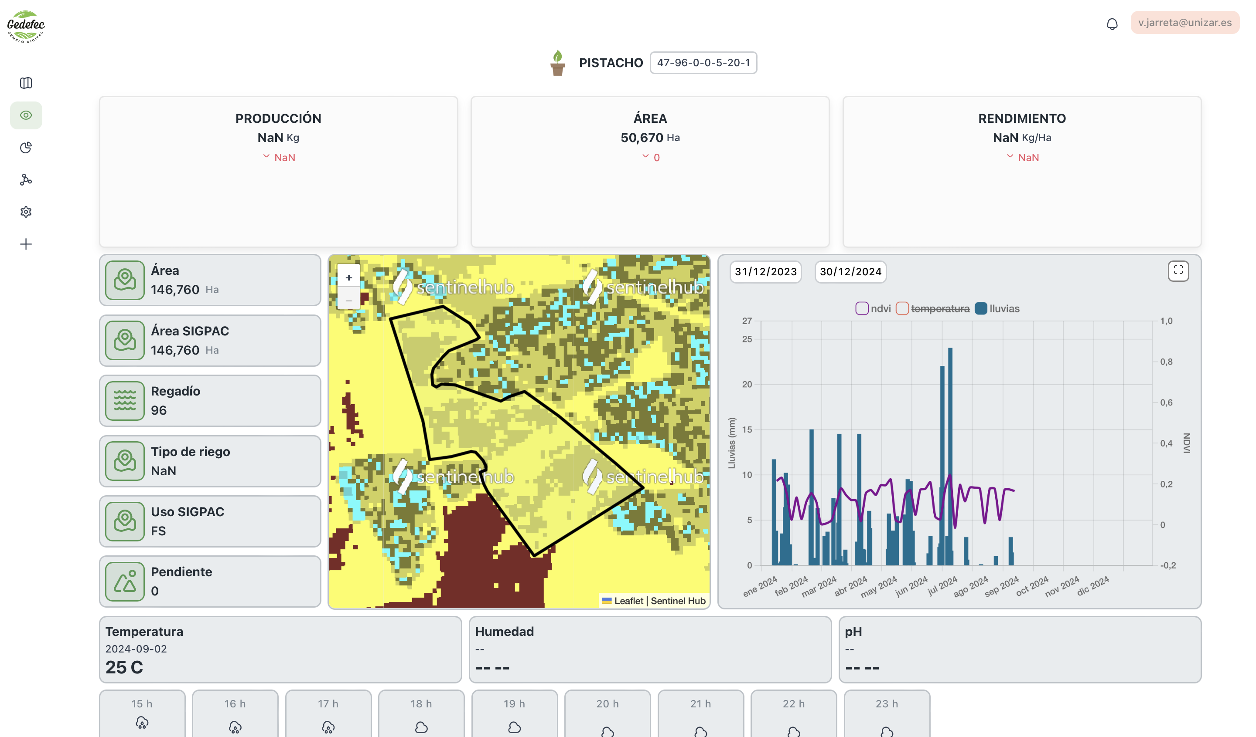Open the end date 30/12/2024 picker
This screenshot has height=737, width=1256.
coord(850,271)
